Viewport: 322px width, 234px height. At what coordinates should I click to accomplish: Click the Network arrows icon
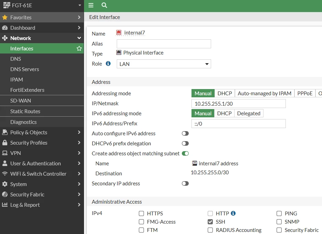click(5, 38)
